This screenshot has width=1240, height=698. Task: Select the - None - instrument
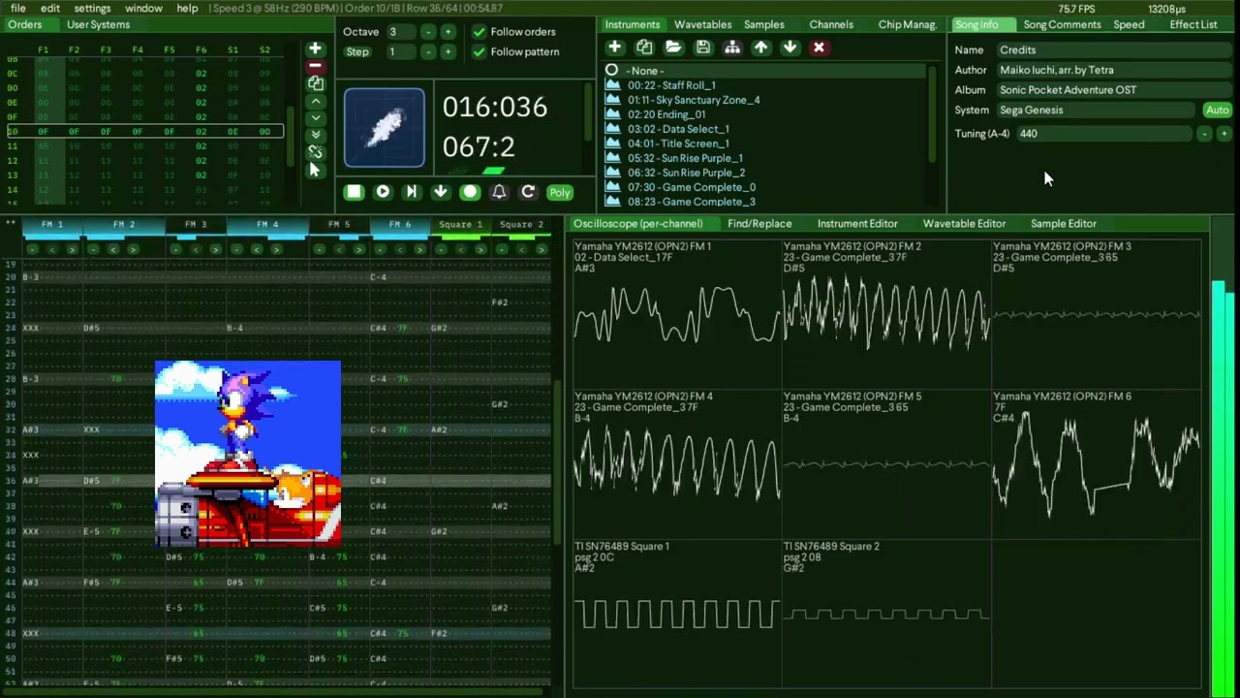click(x=765, y=71)
